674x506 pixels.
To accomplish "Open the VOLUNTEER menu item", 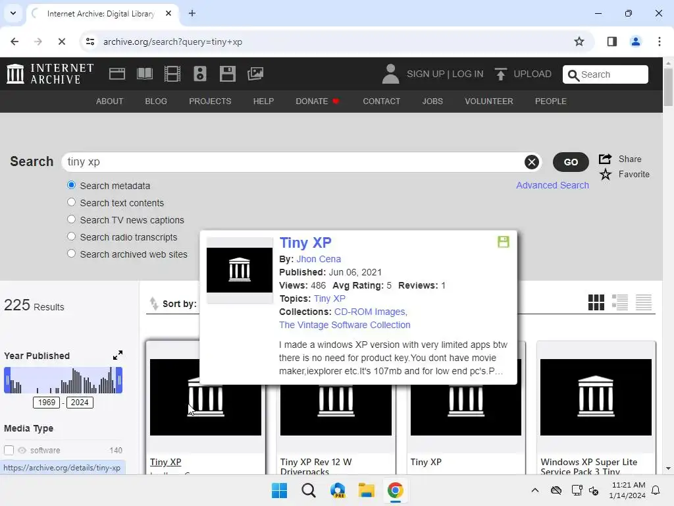I will click(x=489, y=101).
